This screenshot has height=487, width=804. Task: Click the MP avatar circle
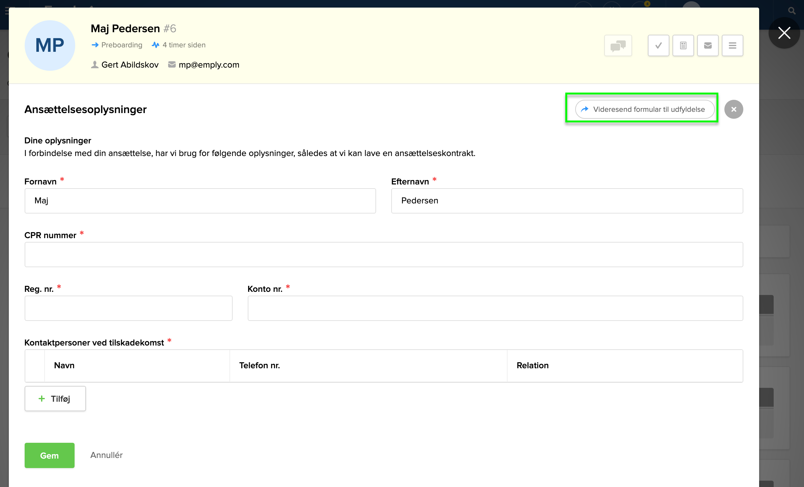point(50,45)
